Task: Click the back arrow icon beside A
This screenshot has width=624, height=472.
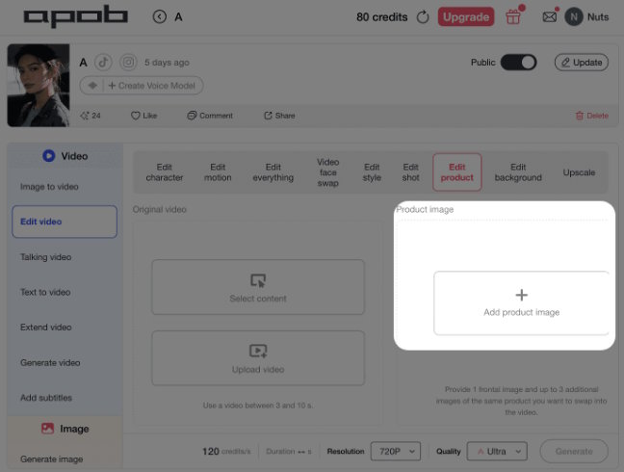Action: point(160,16)
